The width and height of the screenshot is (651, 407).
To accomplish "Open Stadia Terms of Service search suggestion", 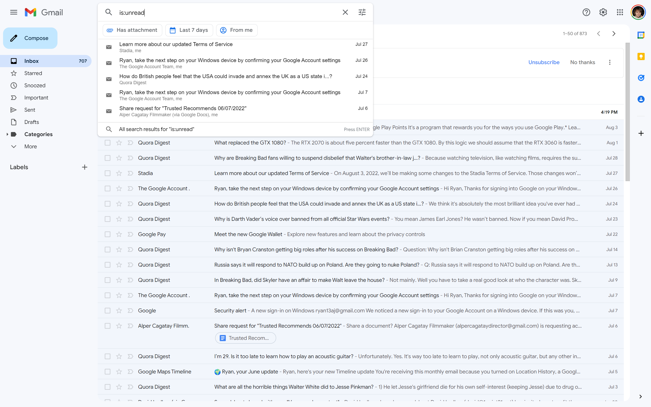I will (235, 47).
